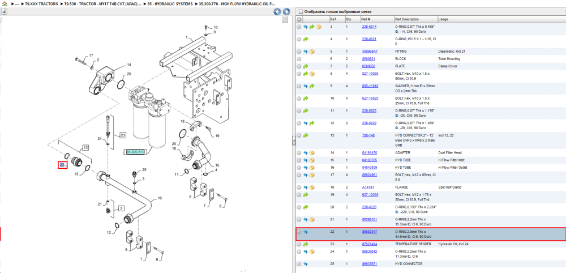Click blue arrow on Ref 25 HYD CONNECTOR row
The width and height of the screenshot is (566, 273).
point(306,264)
